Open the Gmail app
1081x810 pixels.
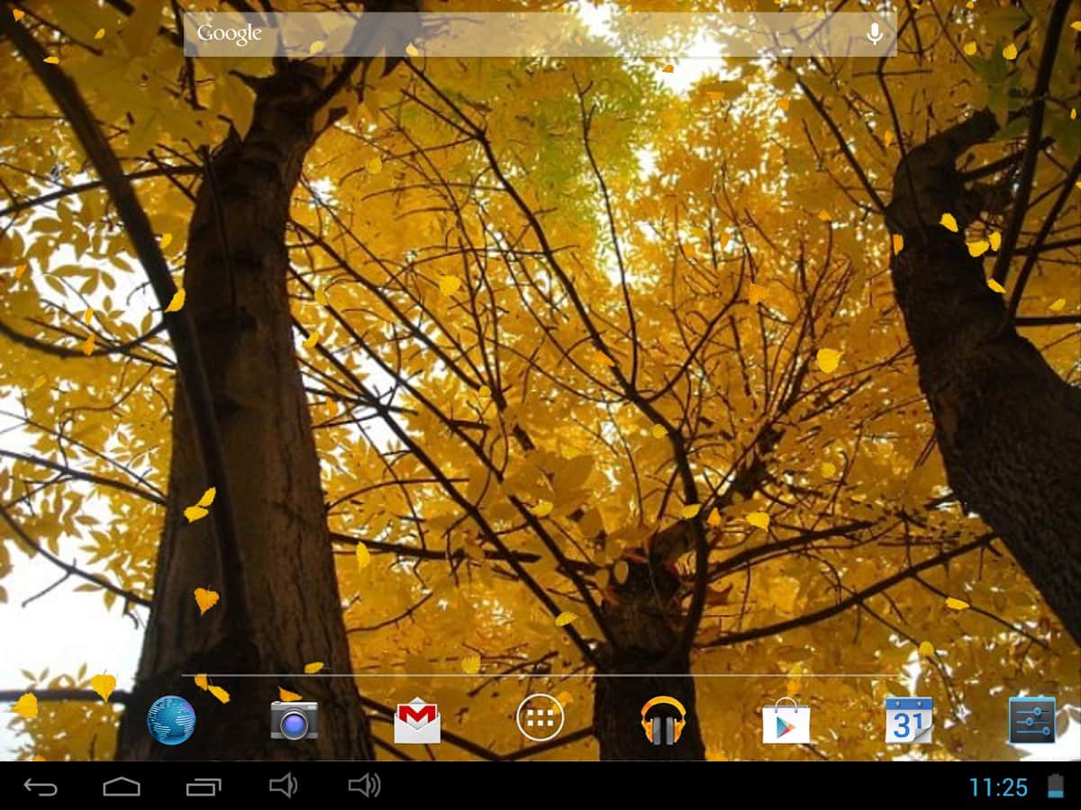[x=417, y=721]
